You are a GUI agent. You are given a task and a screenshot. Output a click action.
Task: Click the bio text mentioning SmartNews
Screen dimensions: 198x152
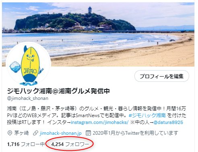pos(97,115)
